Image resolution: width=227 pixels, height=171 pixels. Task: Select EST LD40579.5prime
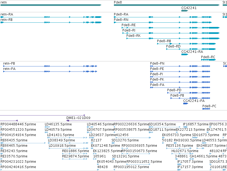(58, 130)
